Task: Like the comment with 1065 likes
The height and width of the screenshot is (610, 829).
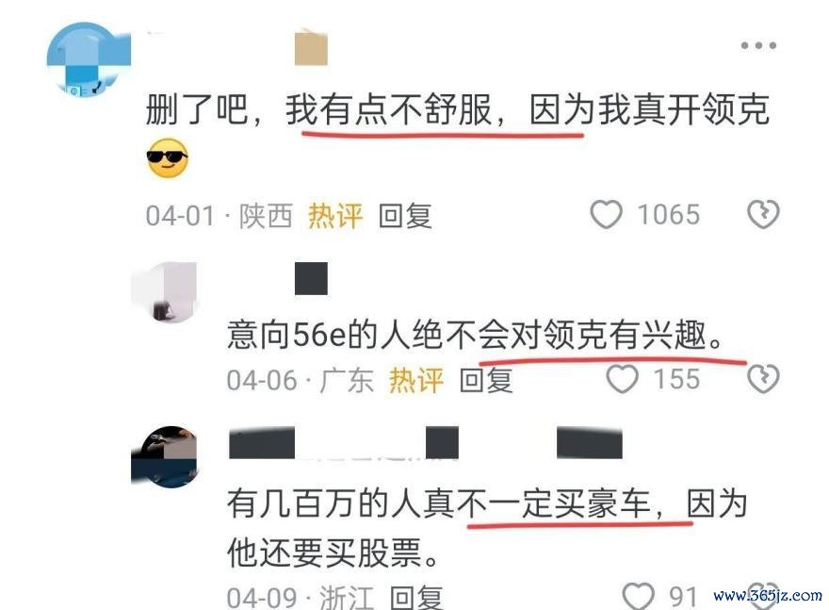Action: coord(606,214)
